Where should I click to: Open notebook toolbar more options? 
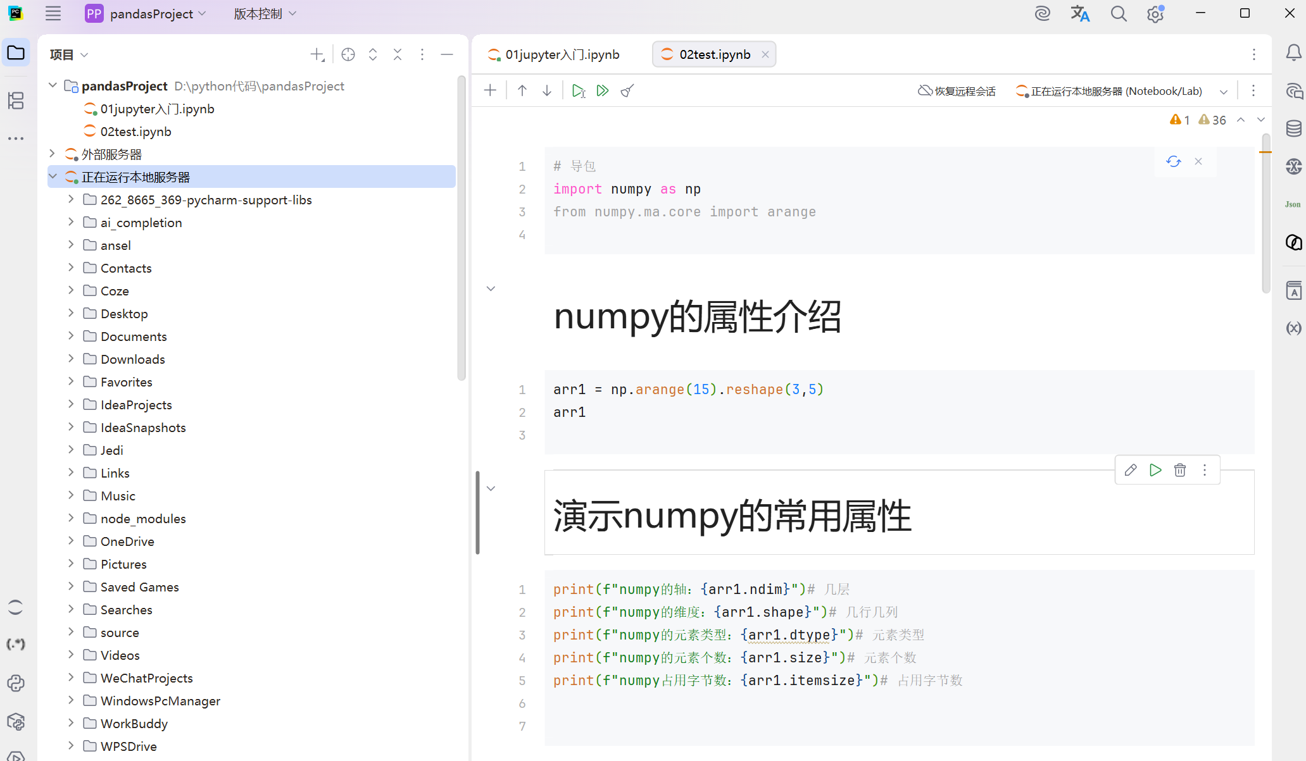(1253, 90)
